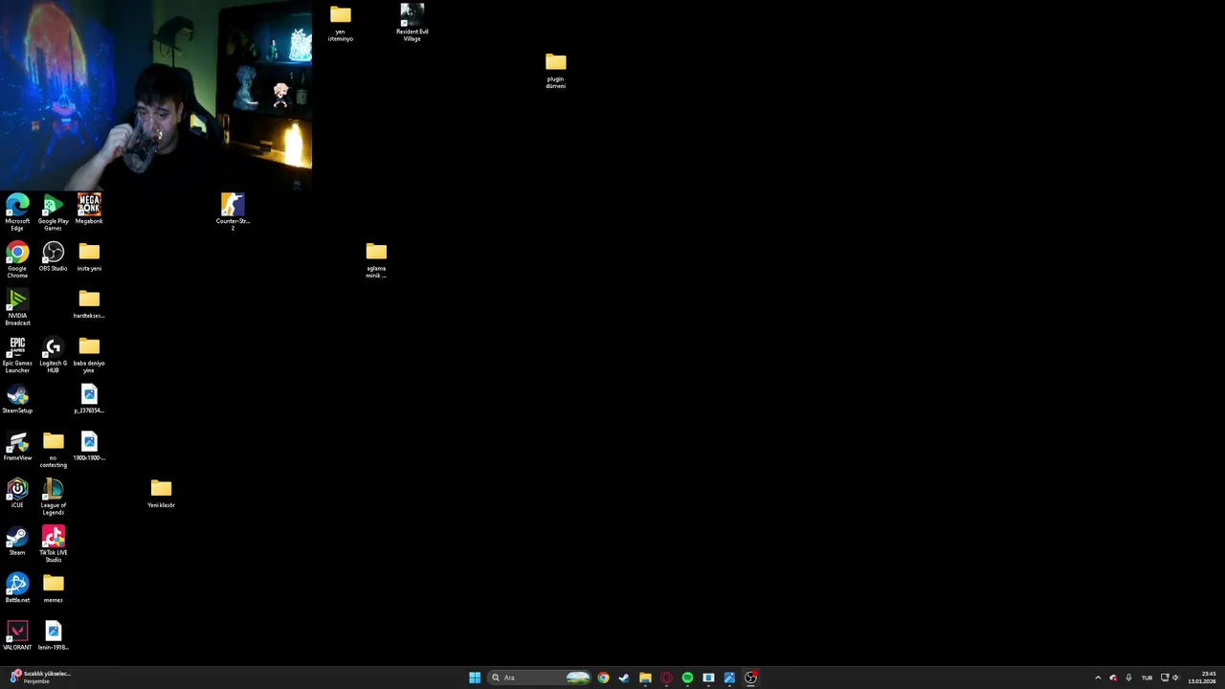This screenshot has height=689, width=1225.
Task: Open Opera GX from the taskbar
Action: pyautogui.click(x=666, y=678)
